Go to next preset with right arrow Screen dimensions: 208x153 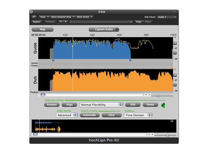click(66, 22)
